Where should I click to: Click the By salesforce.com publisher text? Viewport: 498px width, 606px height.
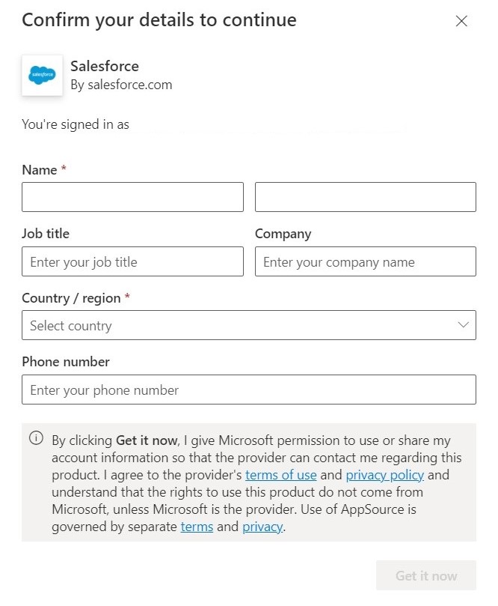121,85
